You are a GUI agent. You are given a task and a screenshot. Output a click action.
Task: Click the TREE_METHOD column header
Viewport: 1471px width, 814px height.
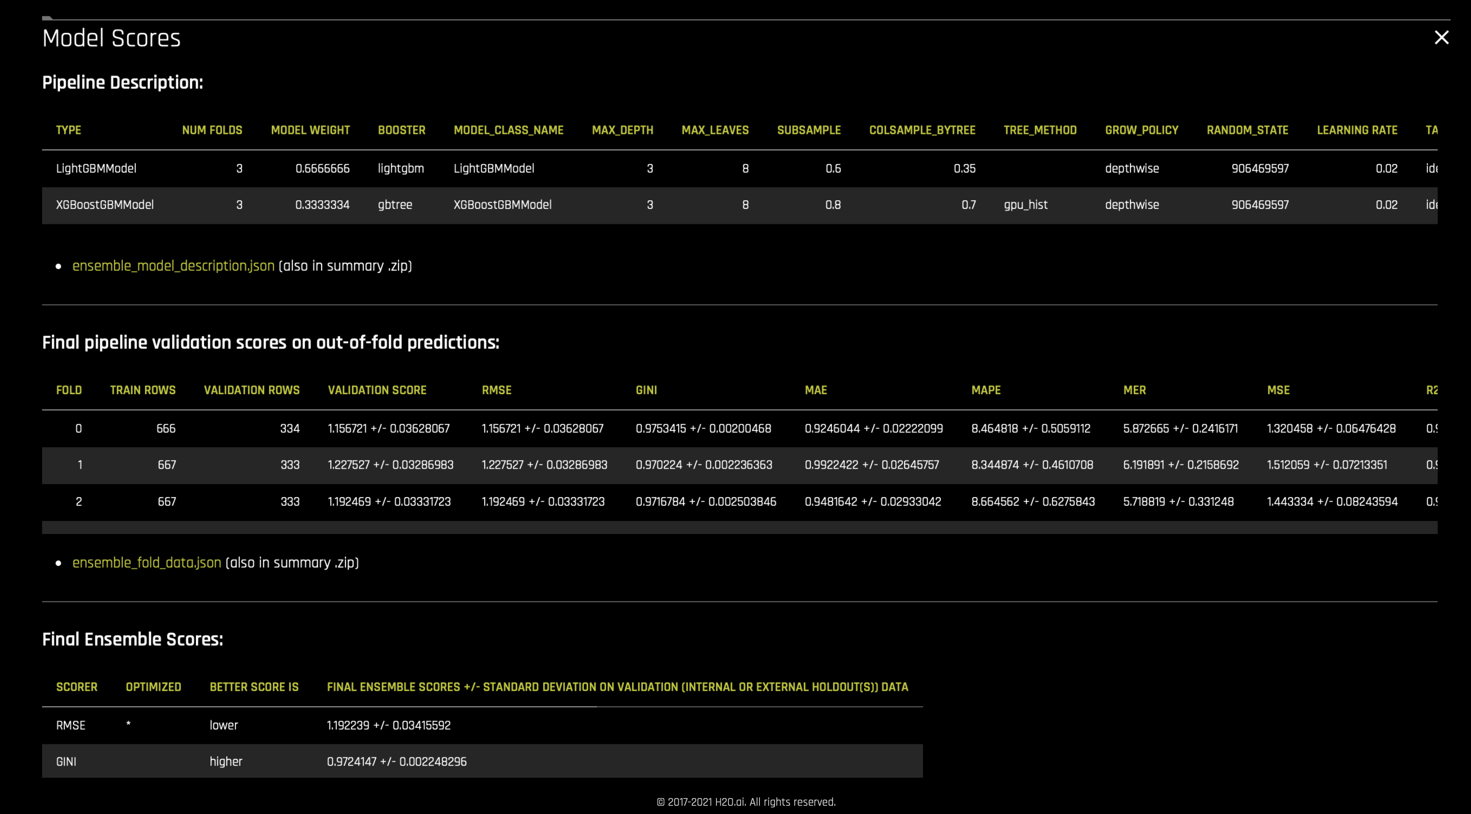[1040, 130]
